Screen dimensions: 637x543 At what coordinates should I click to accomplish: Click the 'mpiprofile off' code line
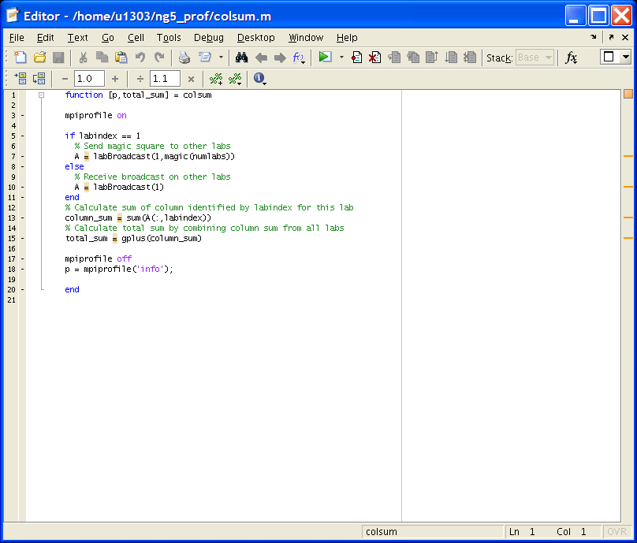[98, 258]
